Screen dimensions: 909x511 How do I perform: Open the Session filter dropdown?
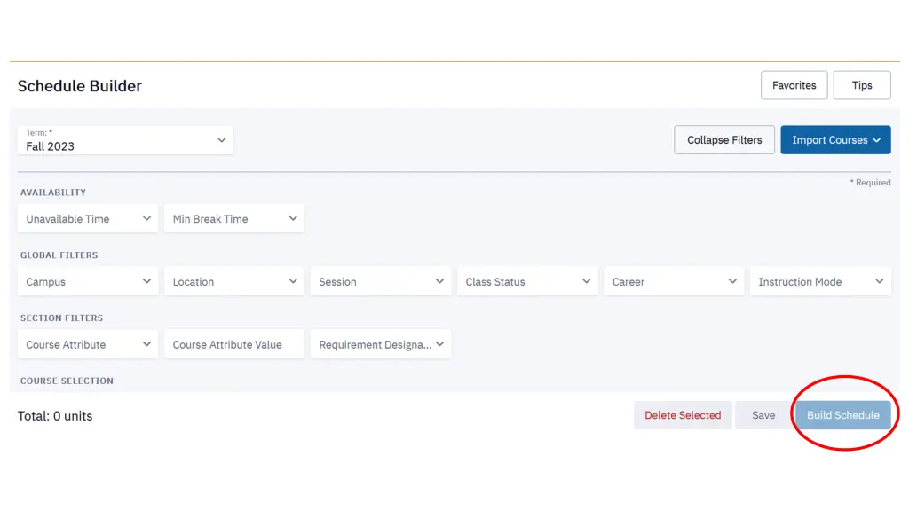pyautogui.click(x=381, y=281)
